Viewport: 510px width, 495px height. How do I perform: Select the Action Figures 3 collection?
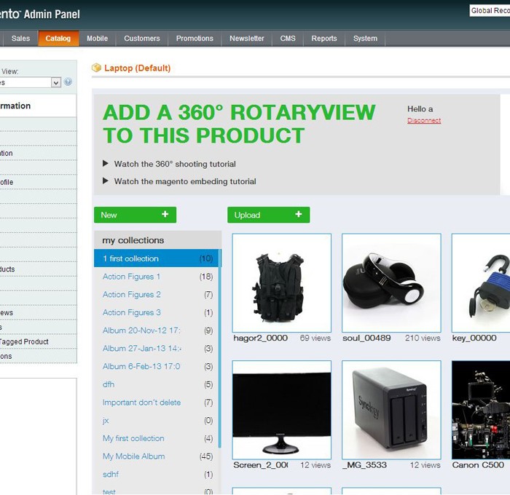coord(157,312)
